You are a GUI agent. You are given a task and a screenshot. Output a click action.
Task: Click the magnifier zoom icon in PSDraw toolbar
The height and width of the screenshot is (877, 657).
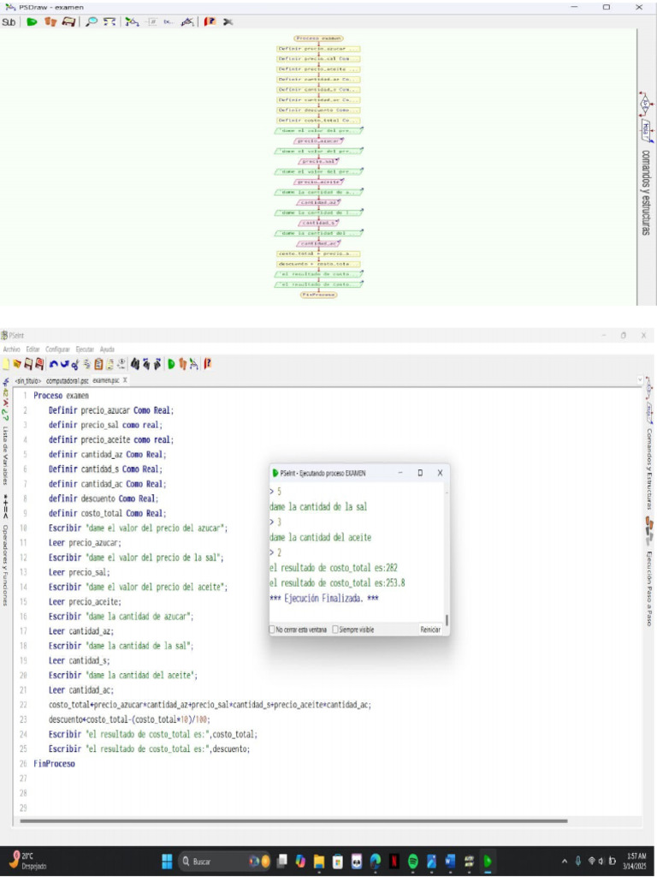point(92,21)
